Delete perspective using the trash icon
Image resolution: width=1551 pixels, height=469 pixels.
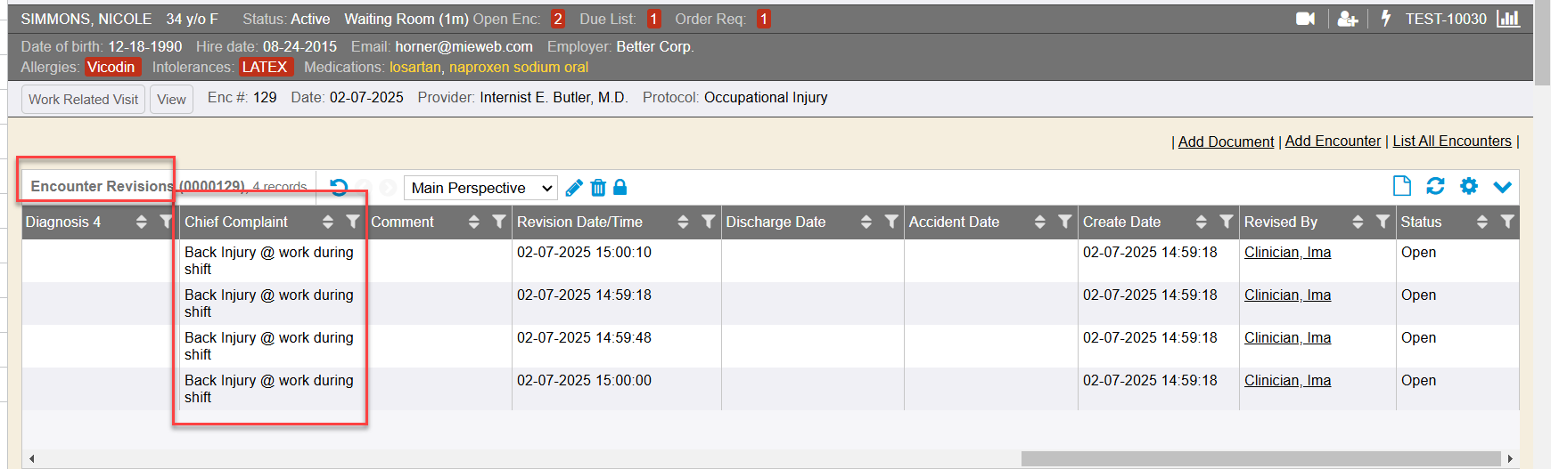pyautogui.click(x=598, y=188)
